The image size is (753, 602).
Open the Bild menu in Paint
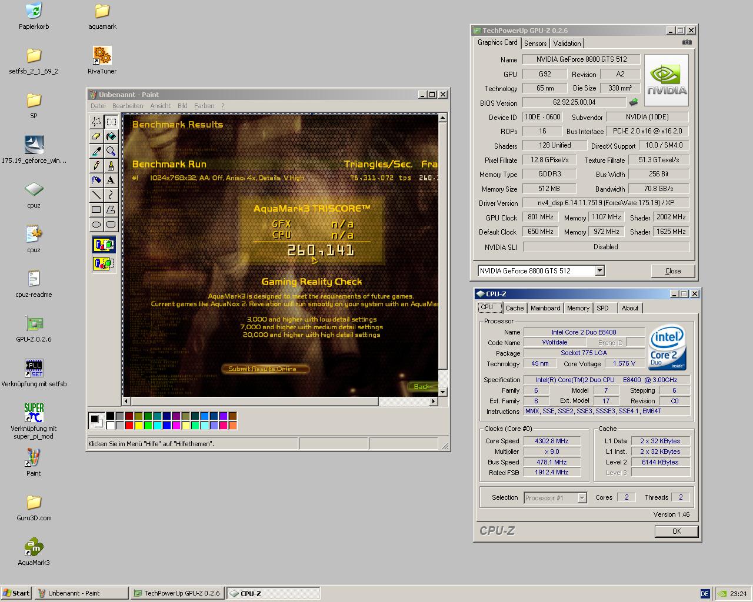[x=182, y=106]
